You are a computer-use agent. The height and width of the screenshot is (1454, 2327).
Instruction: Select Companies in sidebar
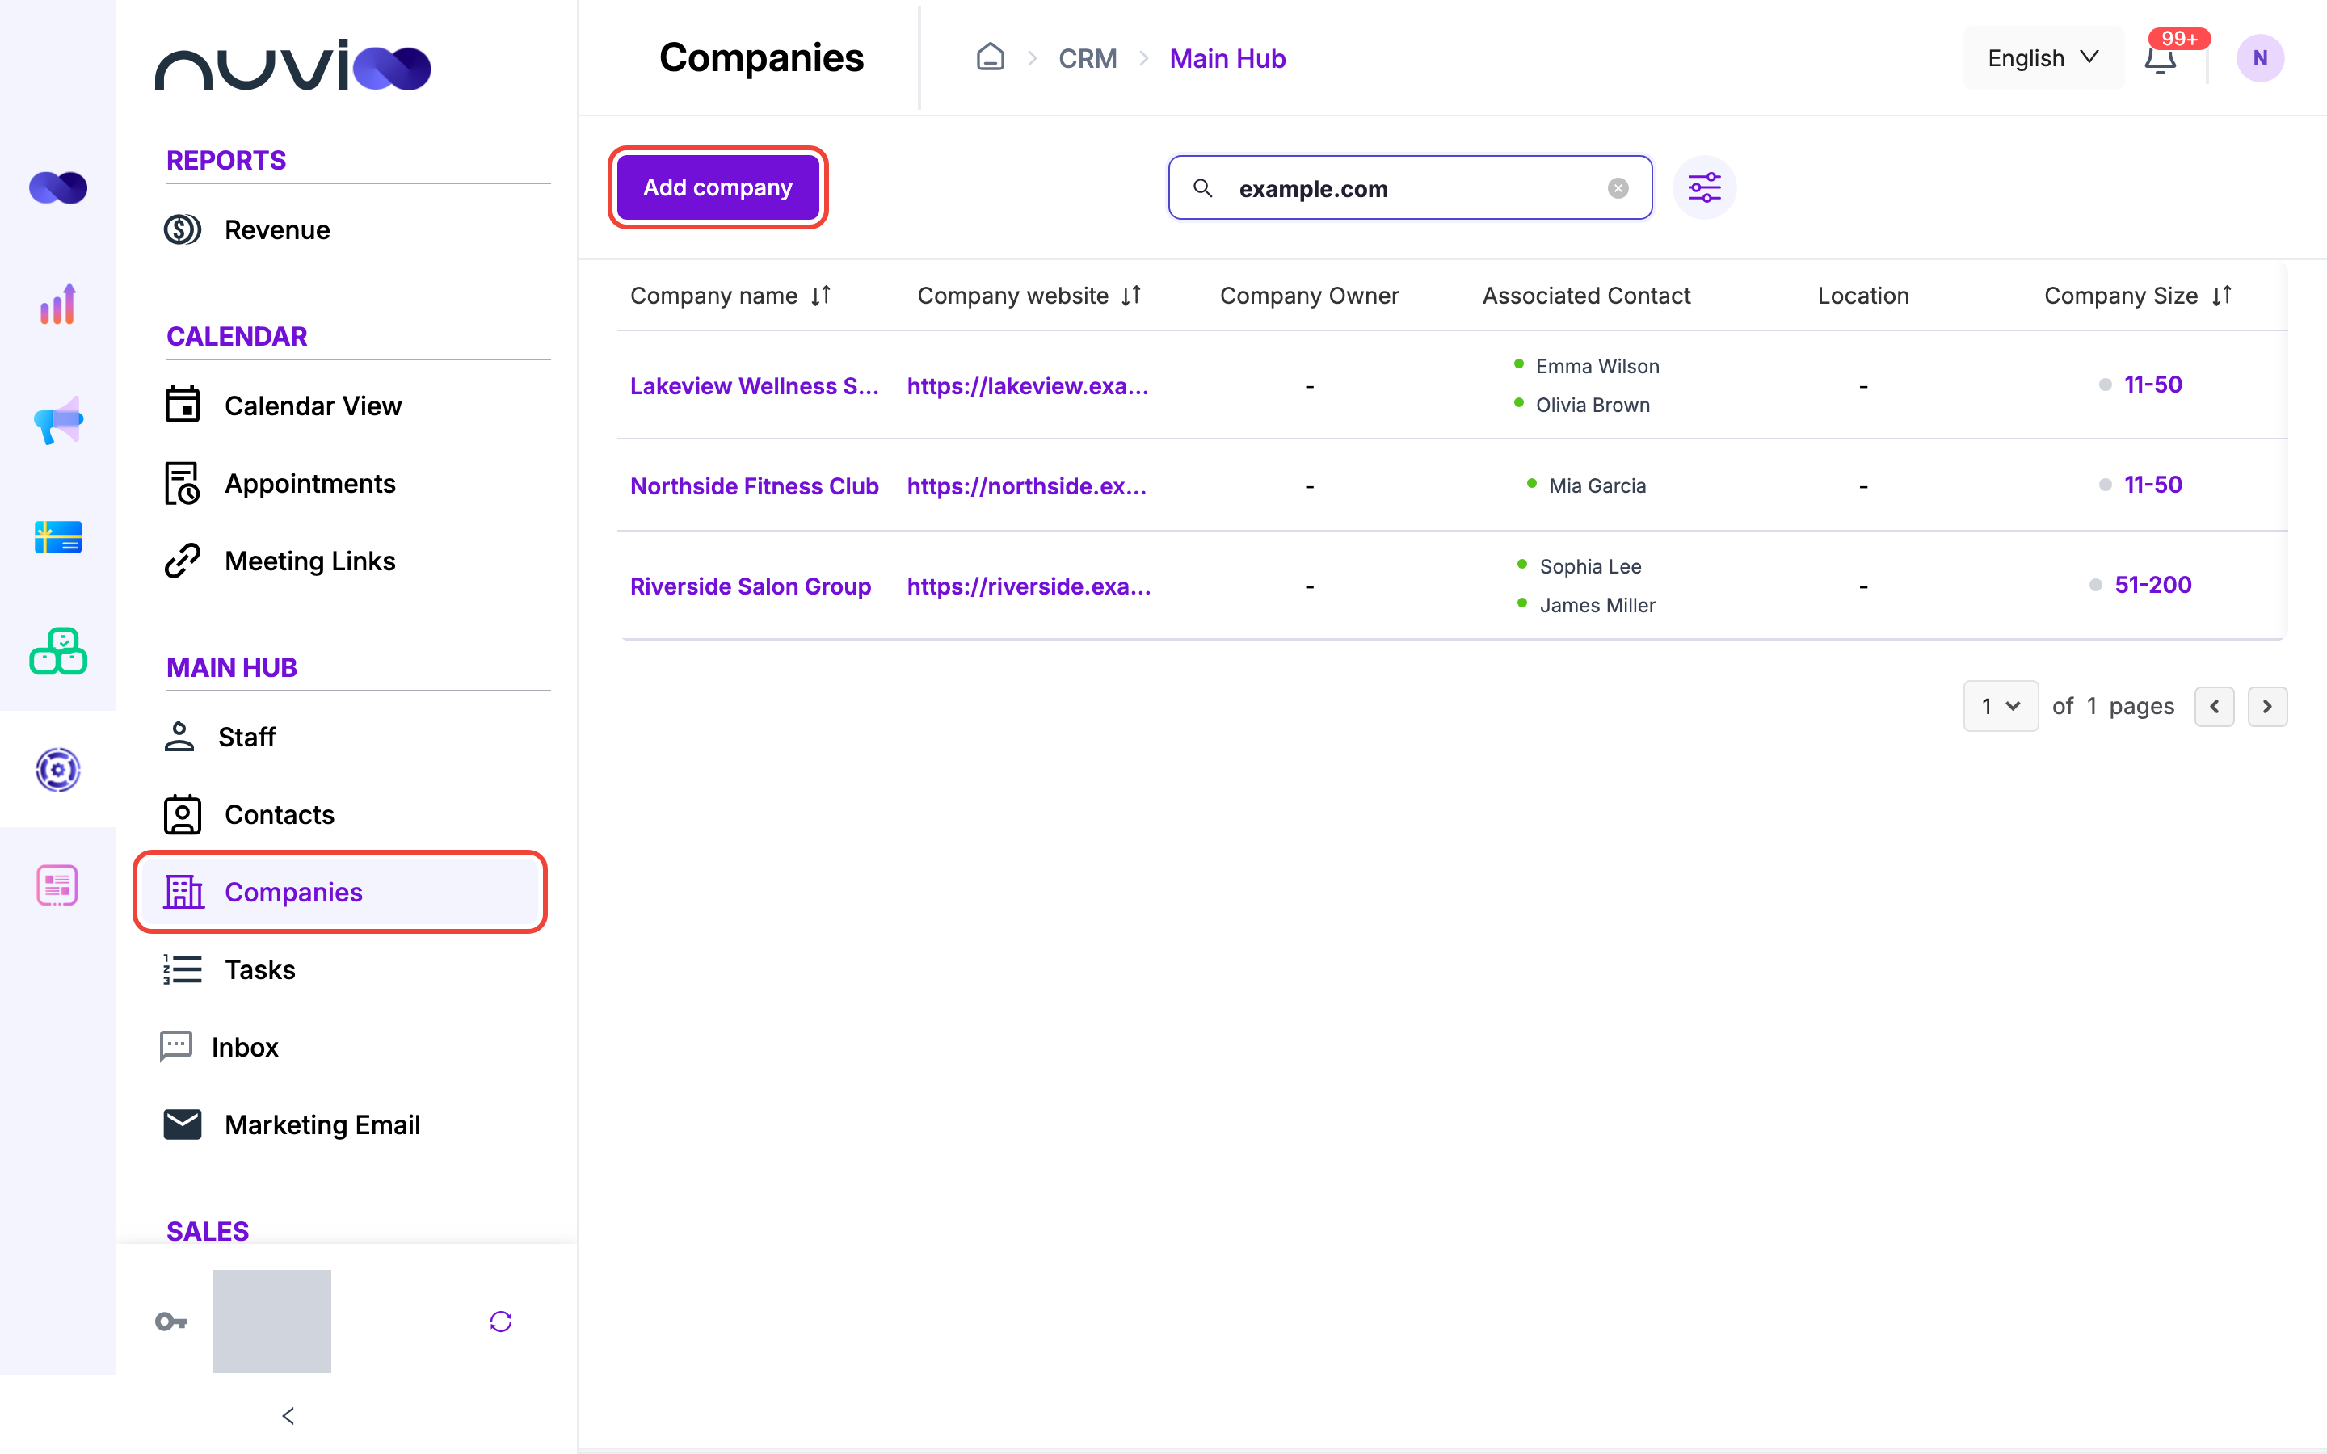pos(340,893)
